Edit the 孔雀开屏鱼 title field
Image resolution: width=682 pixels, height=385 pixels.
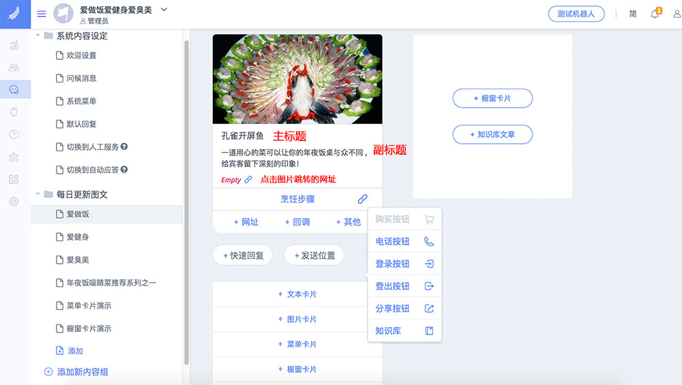point(243,136)
